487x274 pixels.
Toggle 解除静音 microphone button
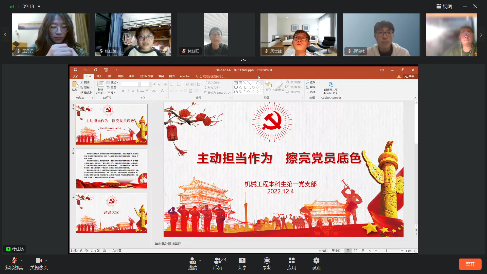(14, 261)
